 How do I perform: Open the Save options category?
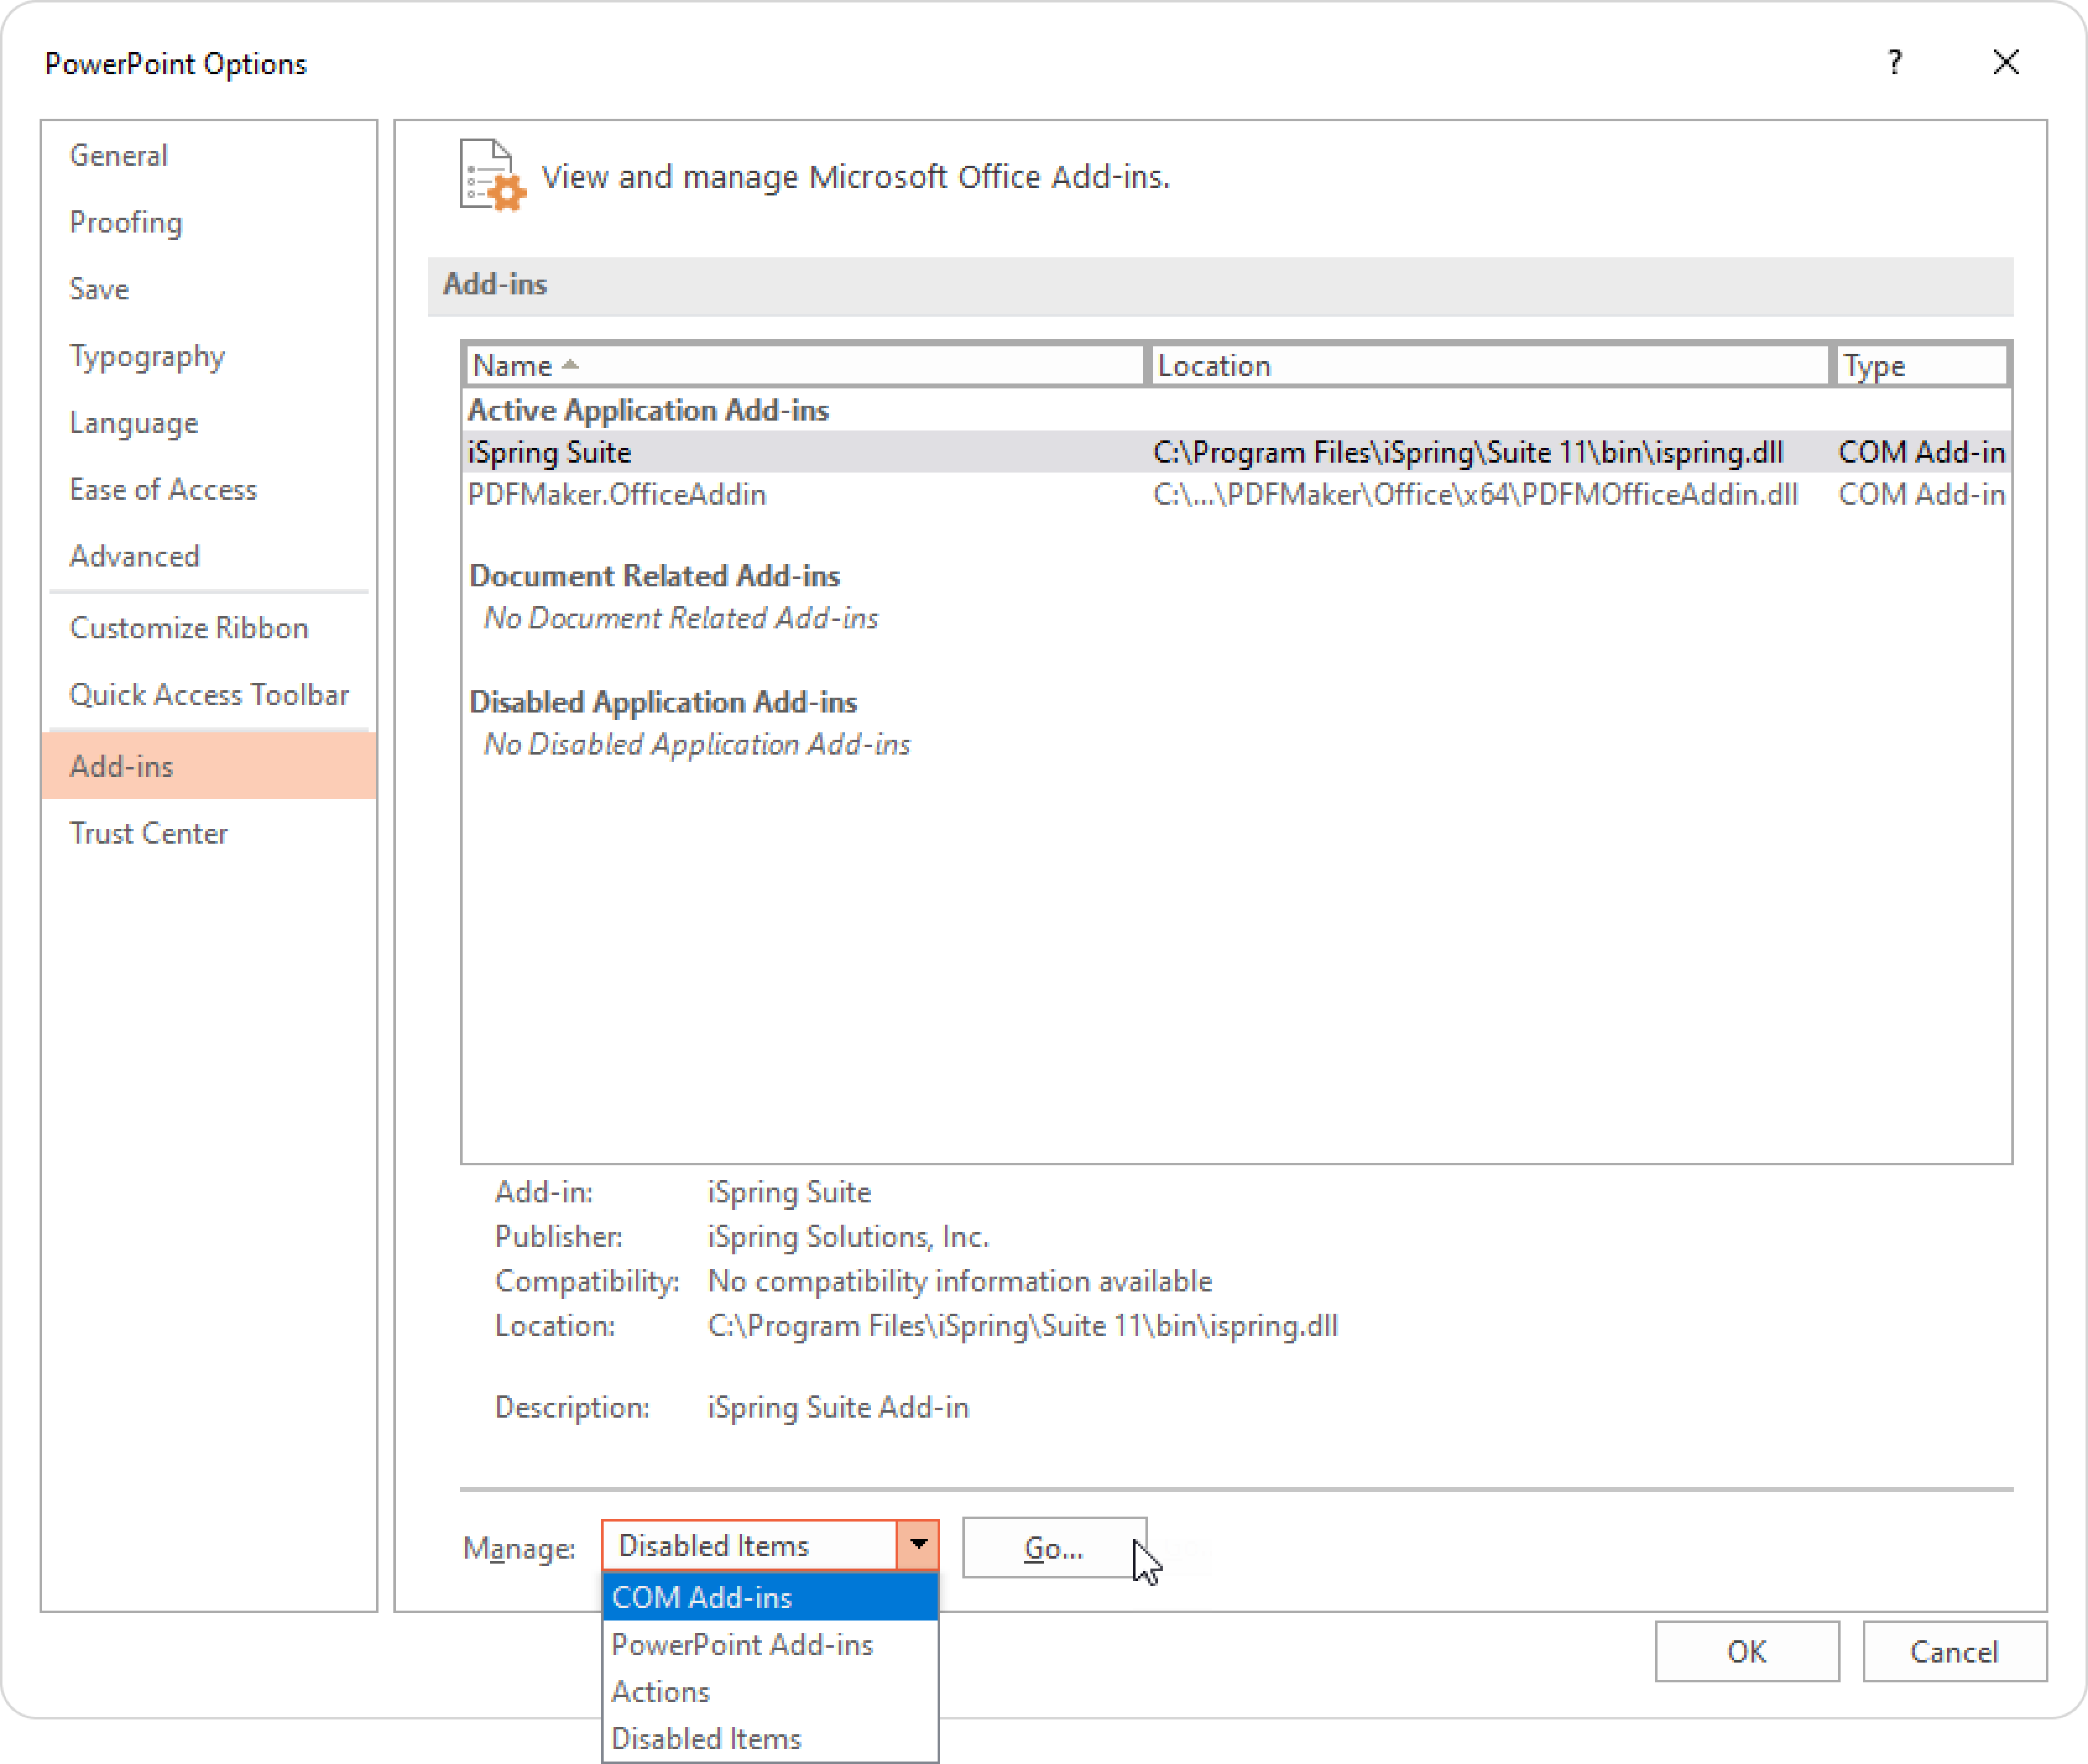coord(209,289)
